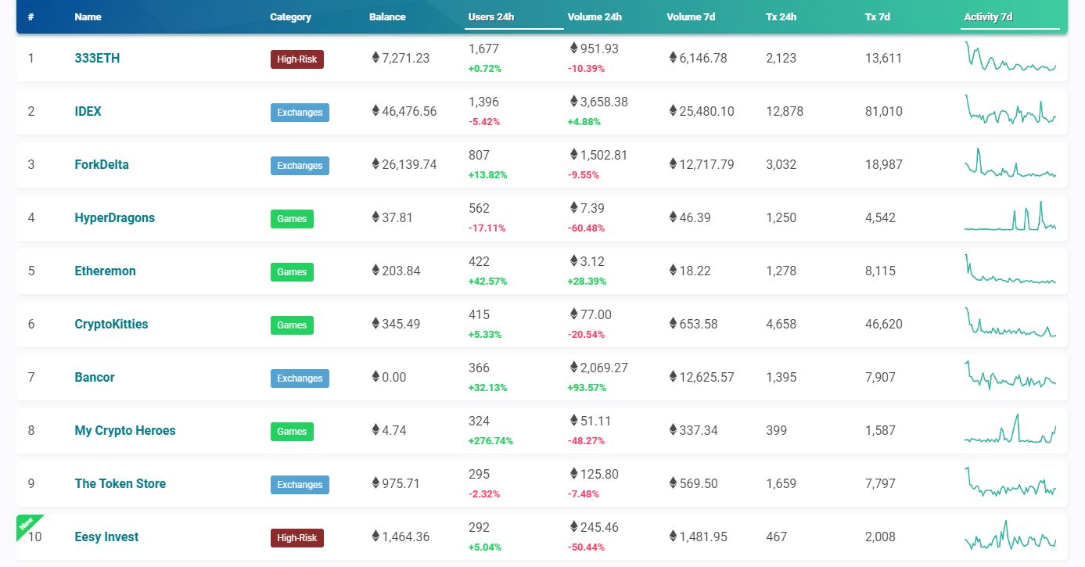
Task: Select the Tx 24h value 4,658
Action: click(x=781, y=325)
